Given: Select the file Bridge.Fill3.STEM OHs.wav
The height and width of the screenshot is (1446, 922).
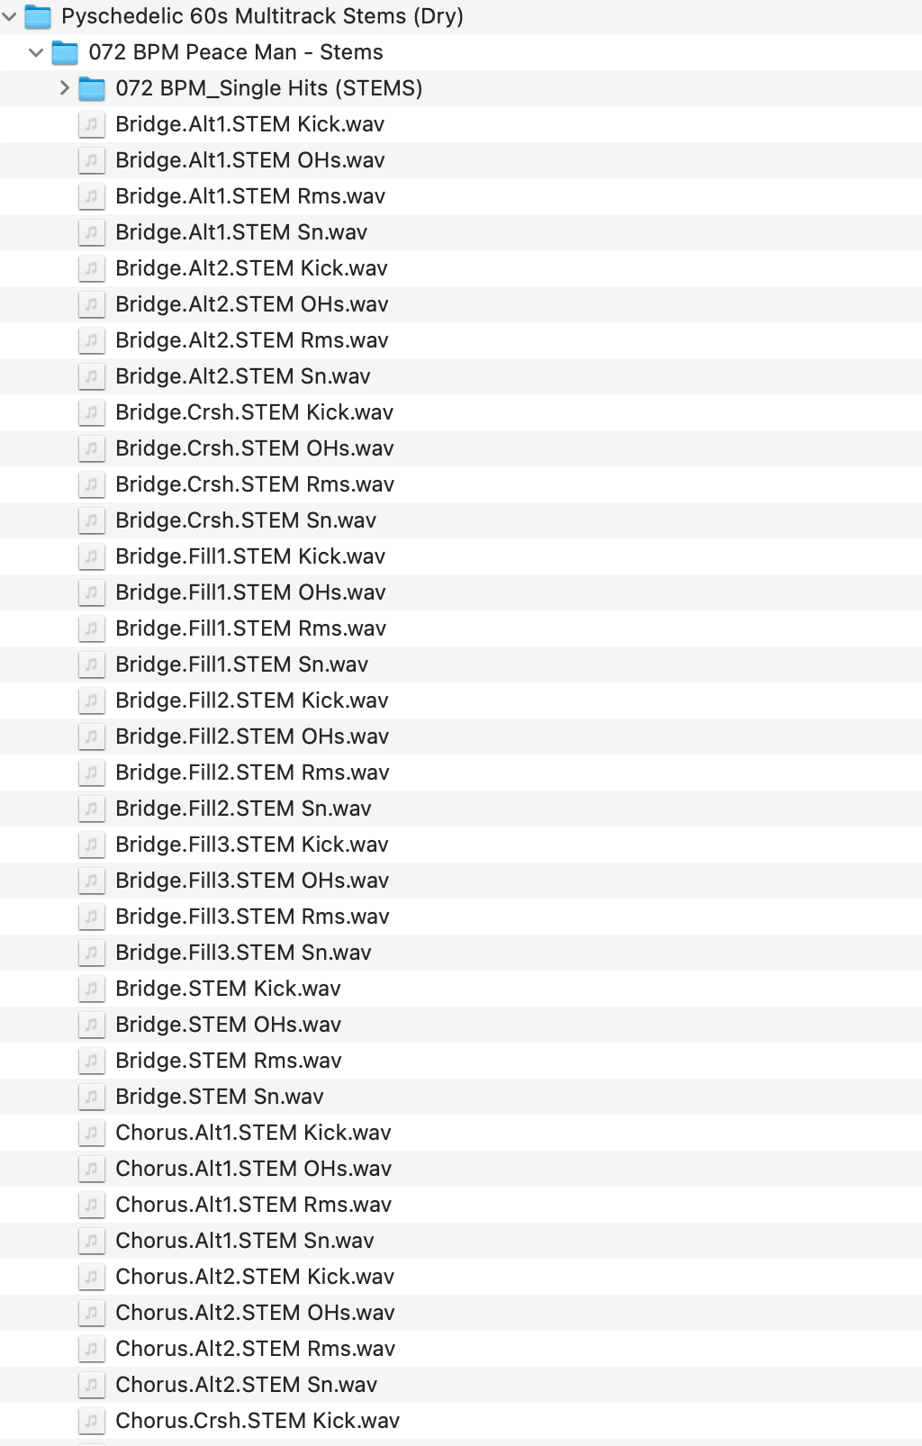Looking at the screenshot, I should (252, 881).
